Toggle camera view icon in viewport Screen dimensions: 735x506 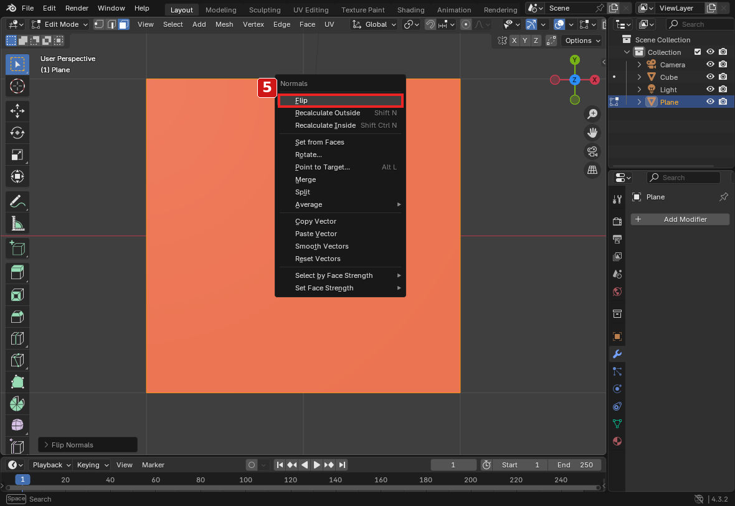592,151
